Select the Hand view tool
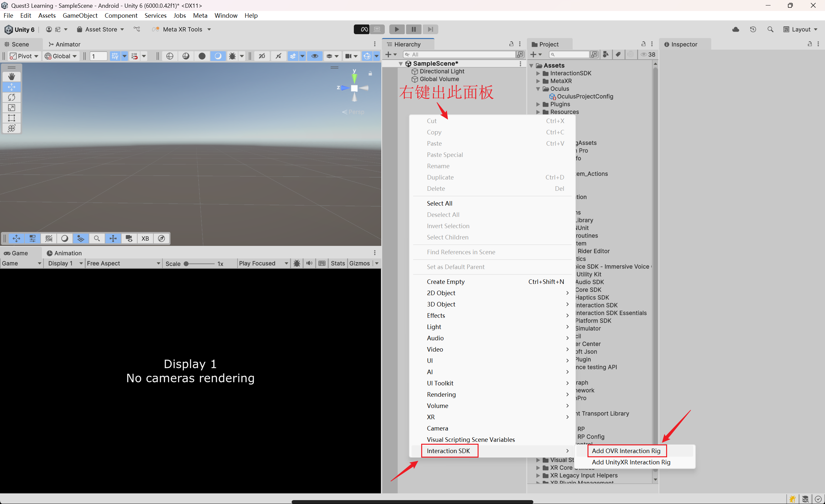The height and width of the screenshot is (504, 825). point(12,77)
